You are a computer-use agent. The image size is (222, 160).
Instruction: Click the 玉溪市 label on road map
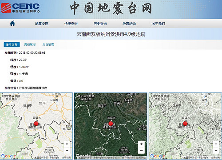pyautogui.click(x=54, y=100)
